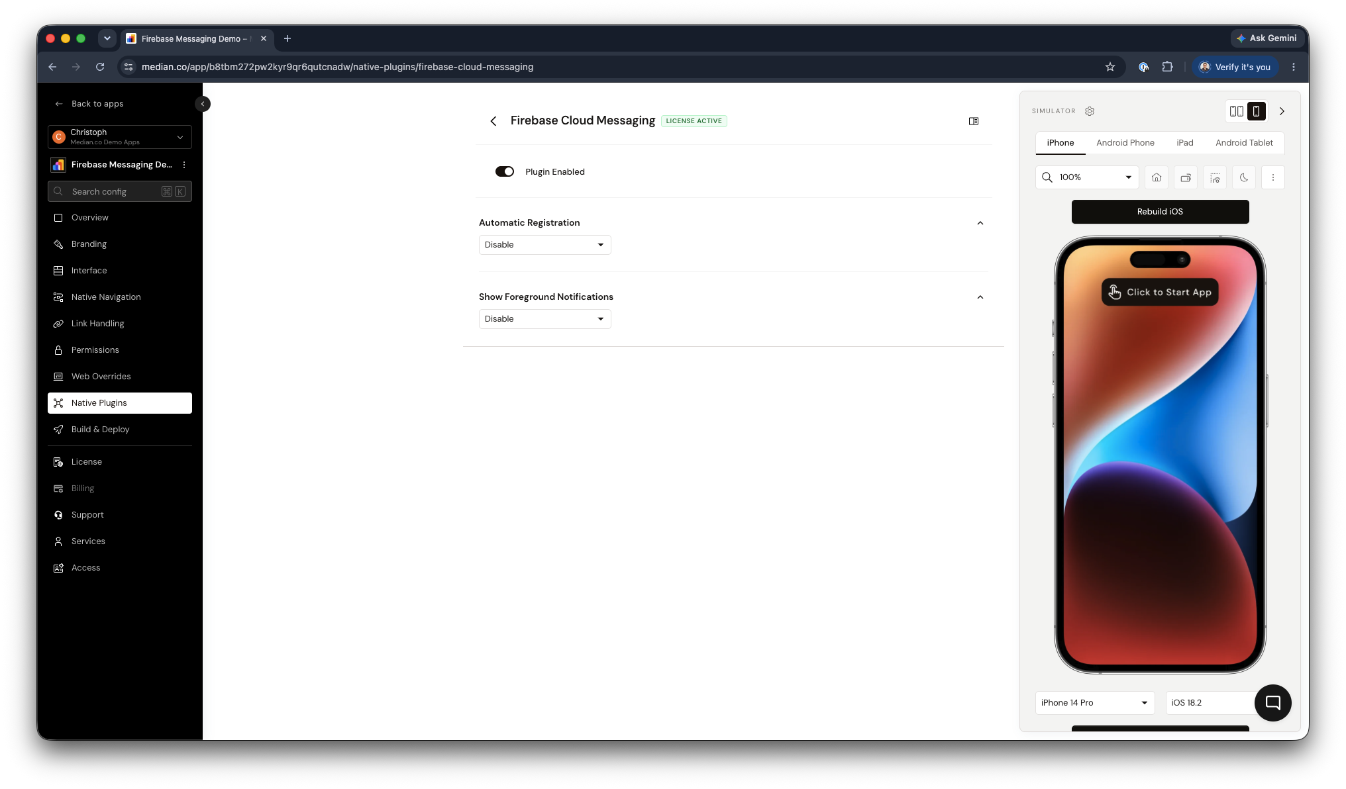The height and width of the screenshot is (789, 1346).
Task: Click the License Active badge
Action: tap(694, 121)
